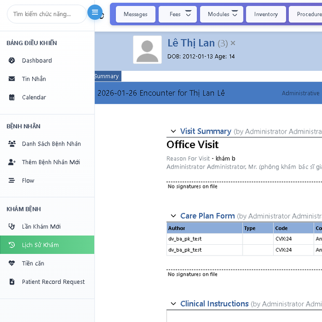The image size is (322, 322).
Task: Click the blue hamburger menu button
Action: (95, 13)
